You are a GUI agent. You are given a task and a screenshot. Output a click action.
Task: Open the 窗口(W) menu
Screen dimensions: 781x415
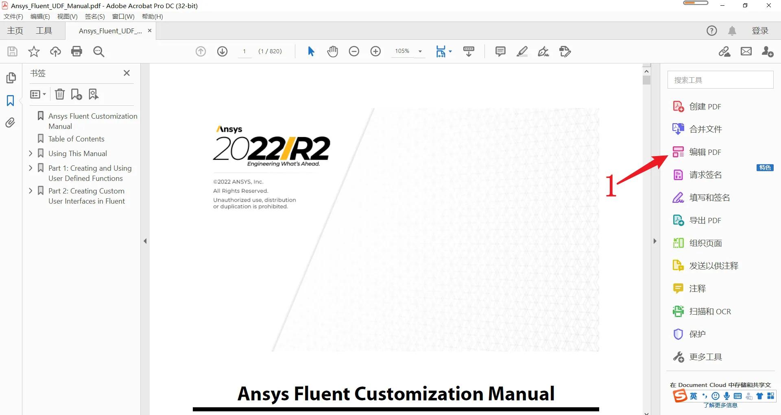pos(123,16)
